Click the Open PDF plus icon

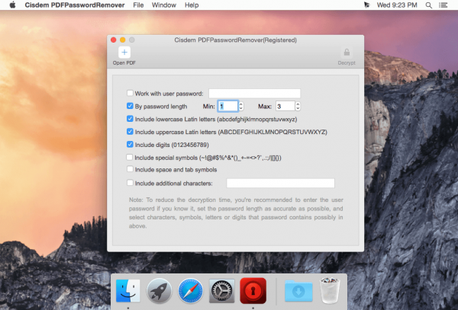(x=124, y=53)
